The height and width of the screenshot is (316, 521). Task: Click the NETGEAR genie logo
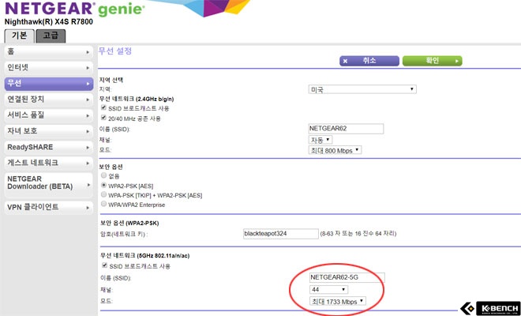click(75, 9)
